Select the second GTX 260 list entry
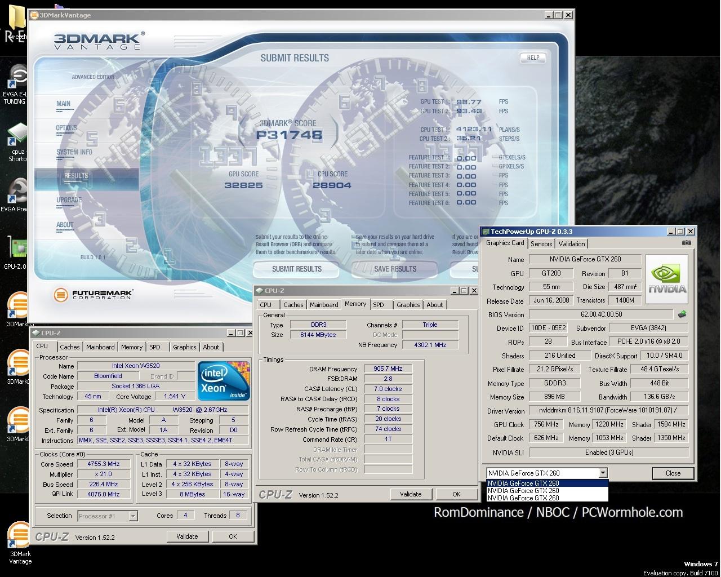 tap(547, 491)
